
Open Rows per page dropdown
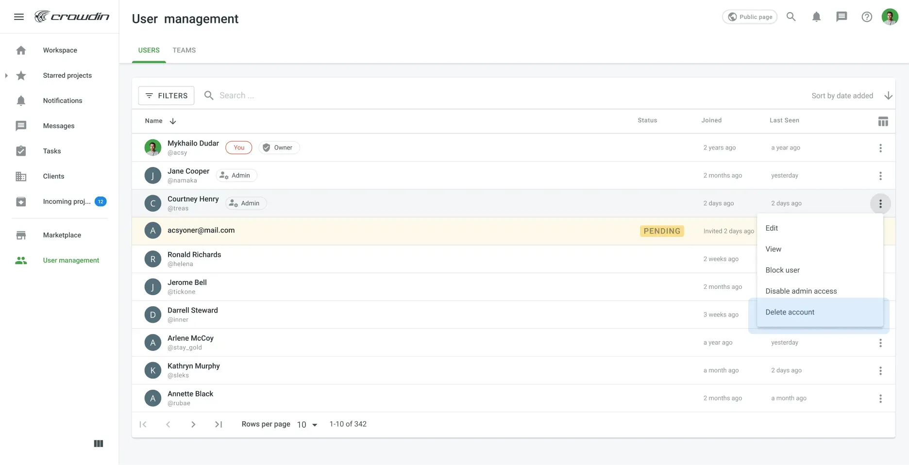tap(307, 425)
